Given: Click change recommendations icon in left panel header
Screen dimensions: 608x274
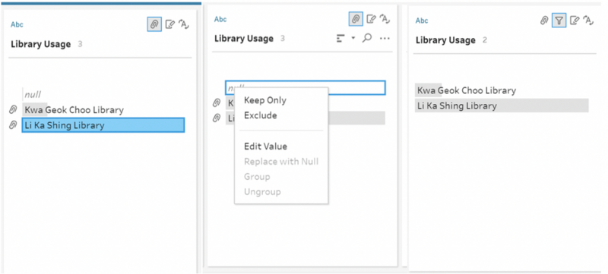Looking at the screenshot, I should tap(184, 24).
